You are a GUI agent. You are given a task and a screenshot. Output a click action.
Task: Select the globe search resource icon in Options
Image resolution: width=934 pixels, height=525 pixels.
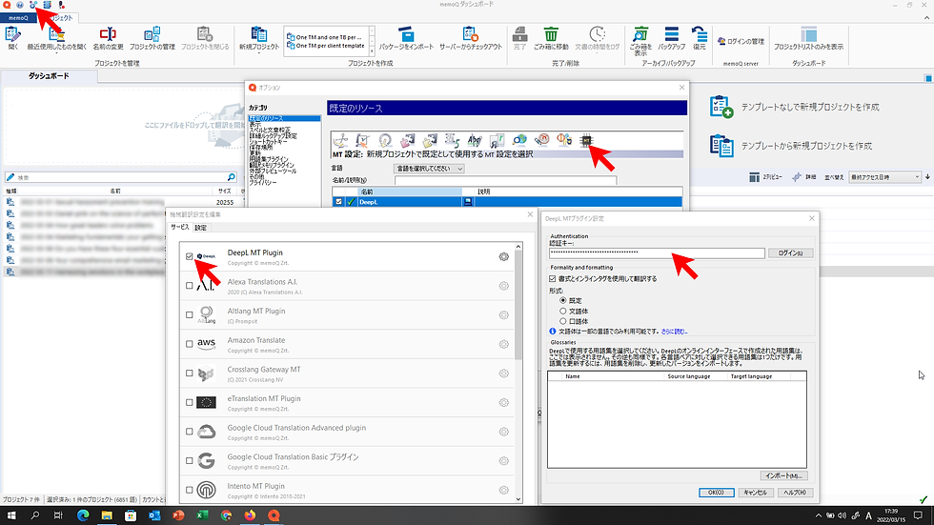pos(519,140)
